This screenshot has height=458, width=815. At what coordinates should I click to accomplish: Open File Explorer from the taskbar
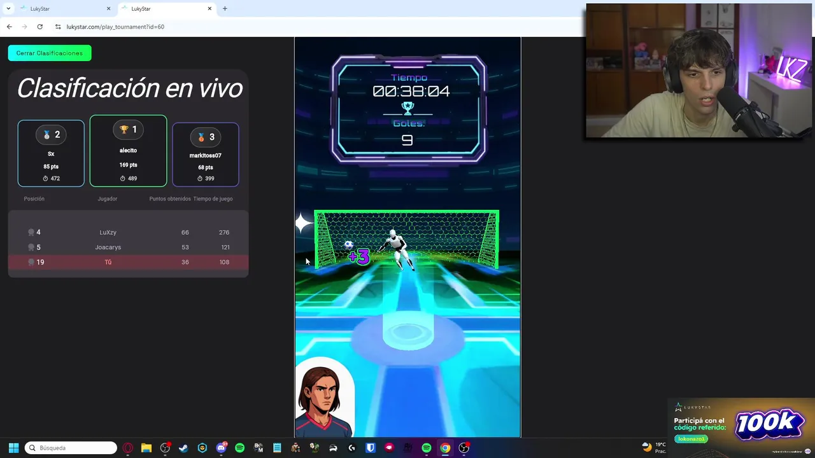(x=146, y=448)
